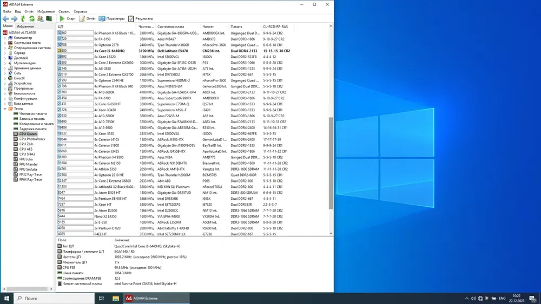
Task: Click the Forward arrow toolbar icon
Action: [x=14, y=18]
